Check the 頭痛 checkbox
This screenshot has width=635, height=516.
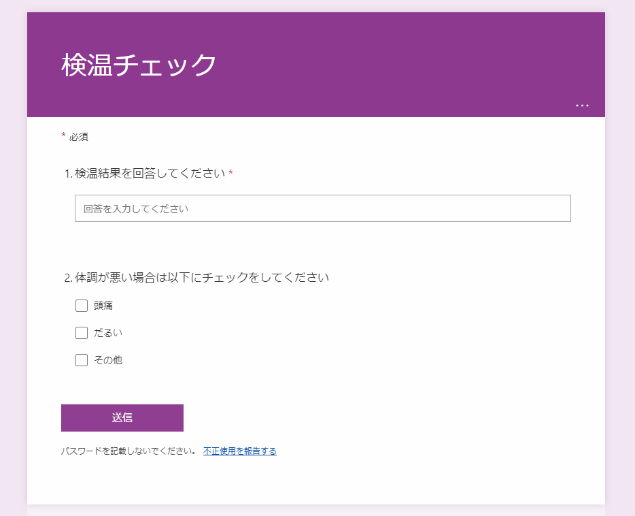[82, 305]
